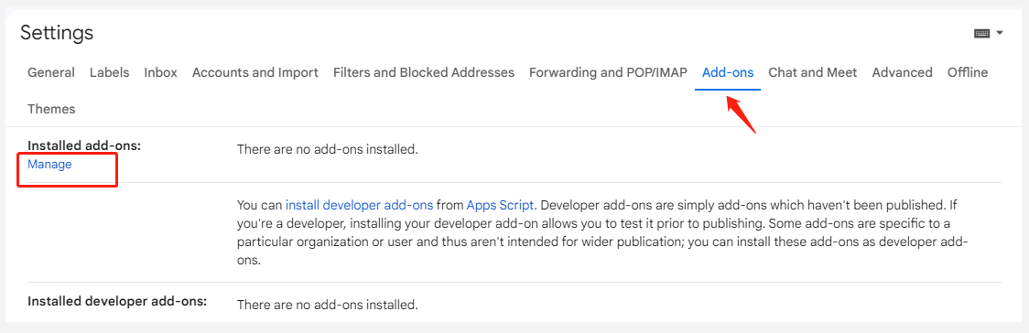The width and height of the screenshot is (1029, 333).
Task: Select the Add-ons tab
Action: 728,72
